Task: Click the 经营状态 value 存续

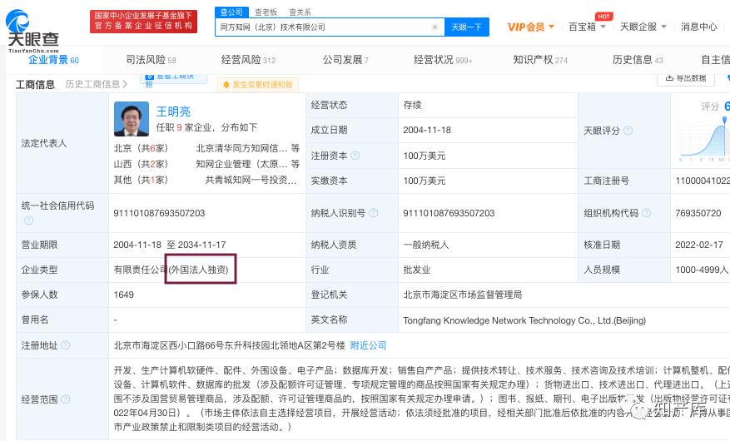Action: point(412,105)
